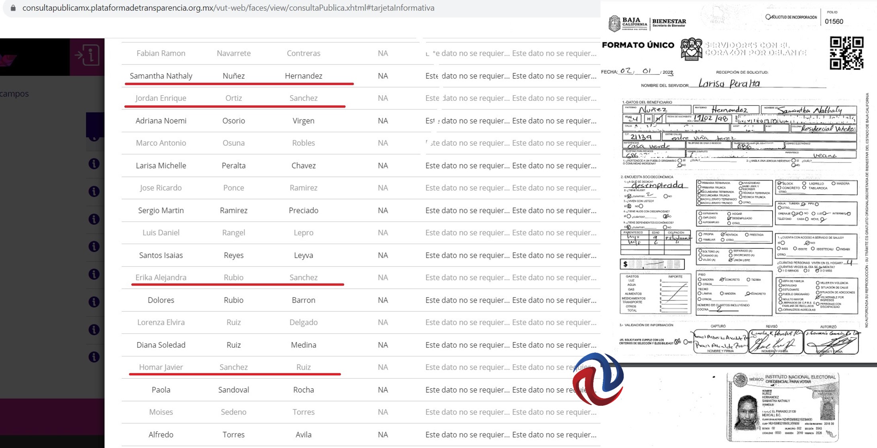Screen dimensions: 877x448
Task: Select the Madera wall material radio option
Action: coord(833,184)
